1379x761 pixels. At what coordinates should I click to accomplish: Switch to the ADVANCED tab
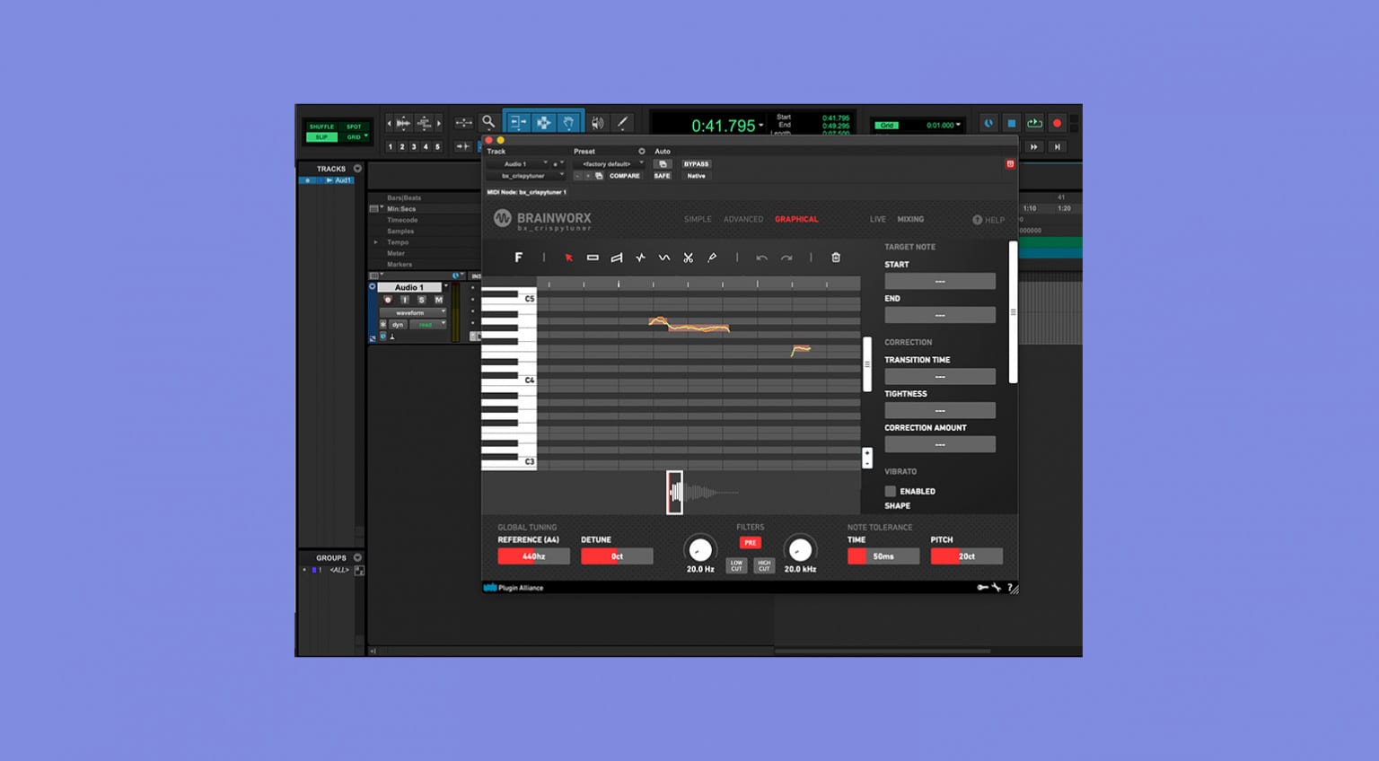pyautogui.click(x=743, y=219)
